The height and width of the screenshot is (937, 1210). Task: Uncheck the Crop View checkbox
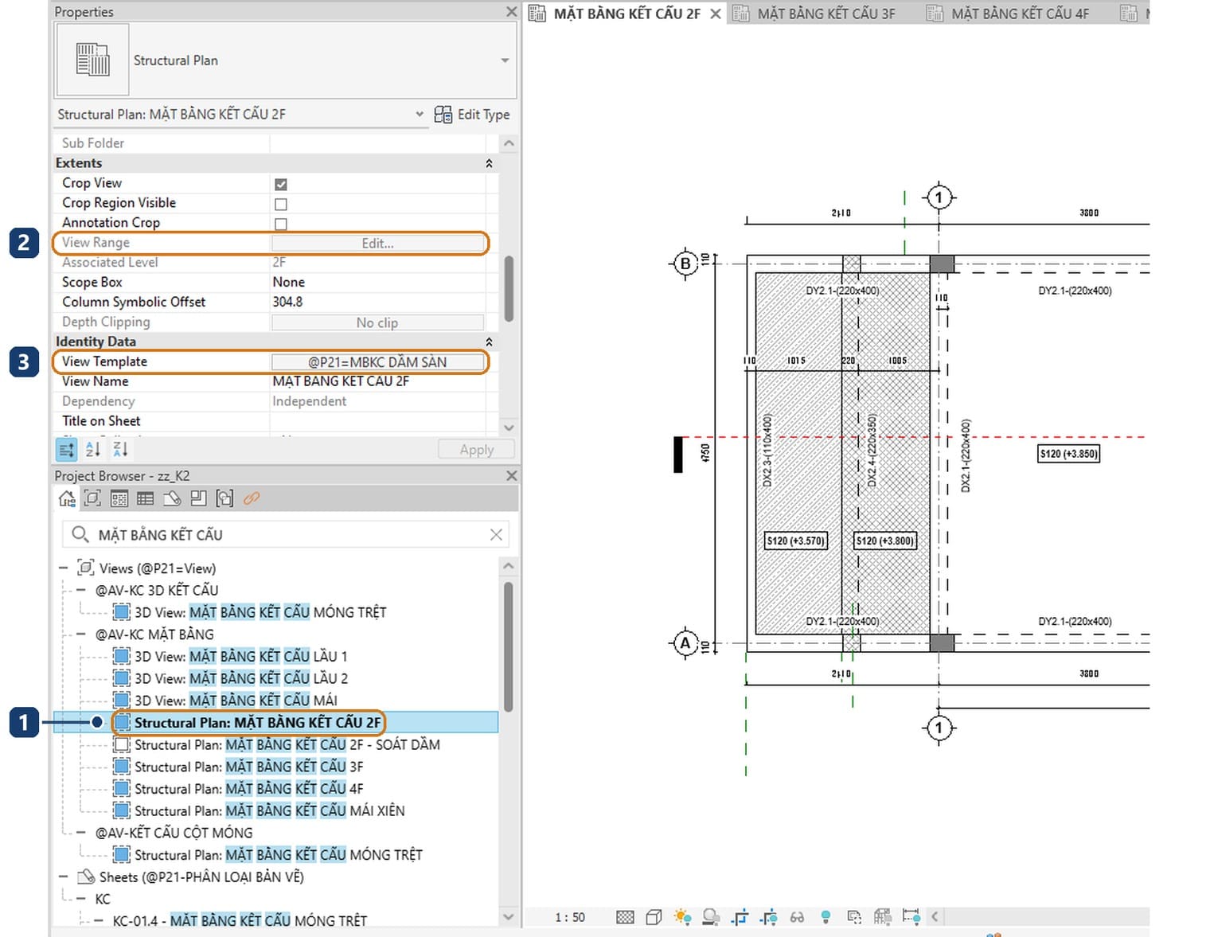pyautogui.click(x=281, y=184)
